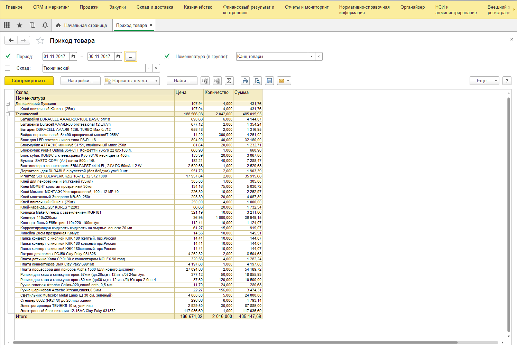
Task: Open calendar for start date 01.11.2017
Action: [73, 56]
